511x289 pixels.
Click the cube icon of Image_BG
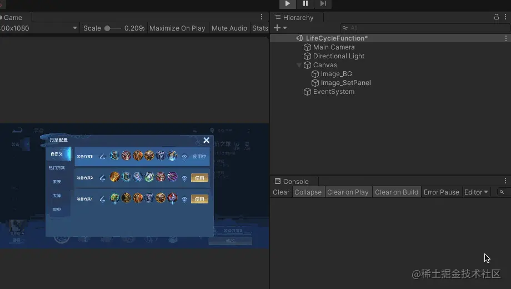click(x=315, y=74)
